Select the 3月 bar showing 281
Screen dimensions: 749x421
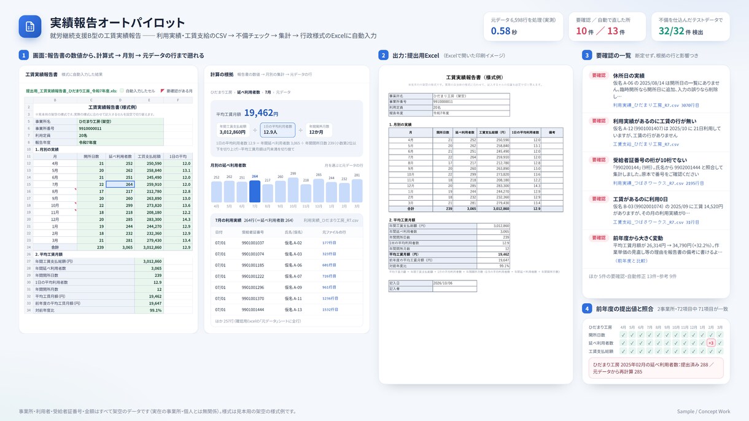click(357, 191)
